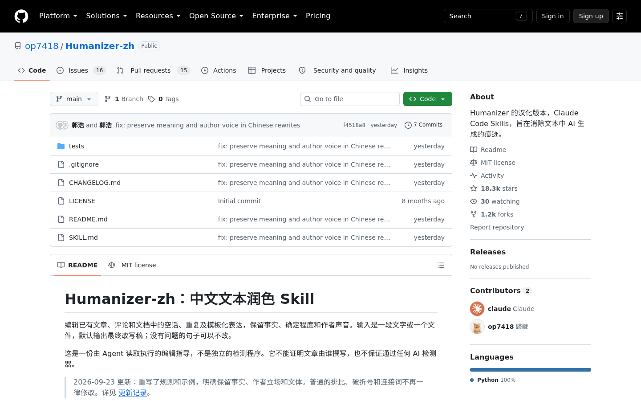Click the Sign in button

click(553, 16)
